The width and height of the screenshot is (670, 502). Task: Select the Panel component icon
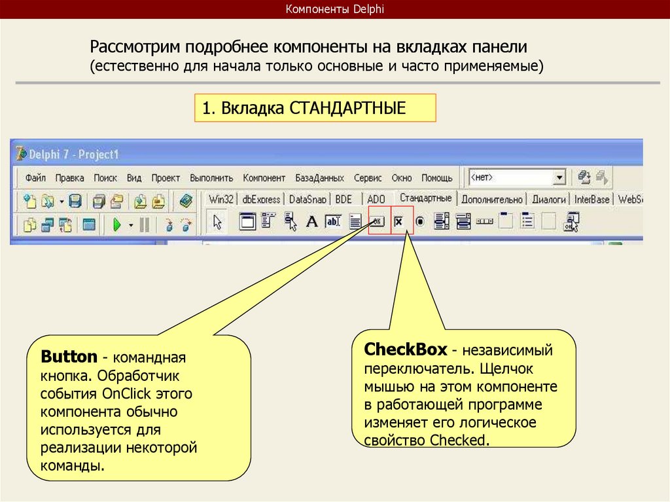point(549,221)
